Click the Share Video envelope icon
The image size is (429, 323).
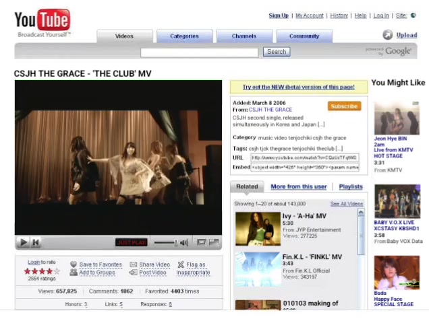pos(134,264)
